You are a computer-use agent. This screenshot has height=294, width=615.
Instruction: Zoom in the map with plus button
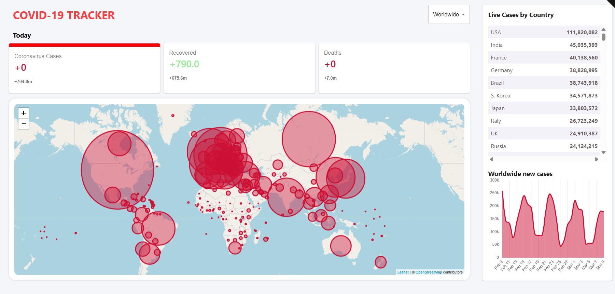(x=24, y=113)
